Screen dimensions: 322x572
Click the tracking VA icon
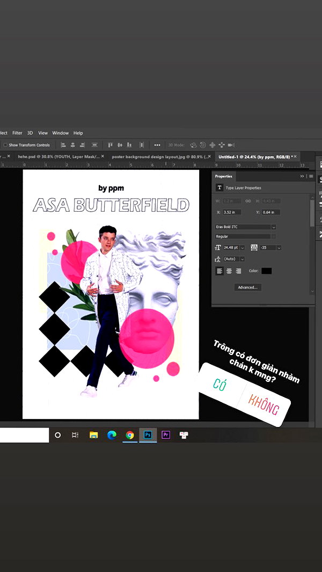click(254, 248)
